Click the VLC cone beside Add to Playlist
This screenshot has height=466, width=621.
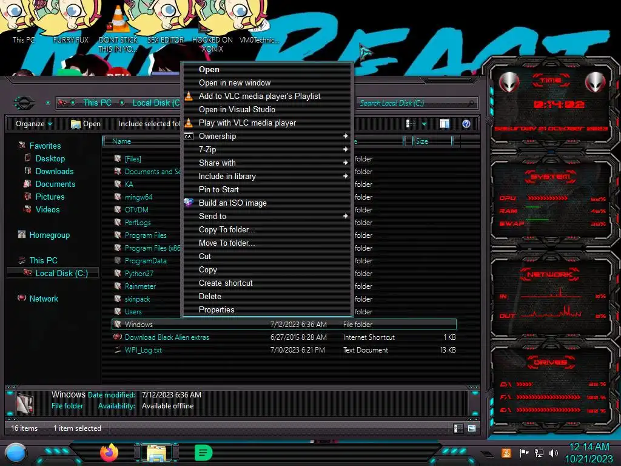coord(189,96)
